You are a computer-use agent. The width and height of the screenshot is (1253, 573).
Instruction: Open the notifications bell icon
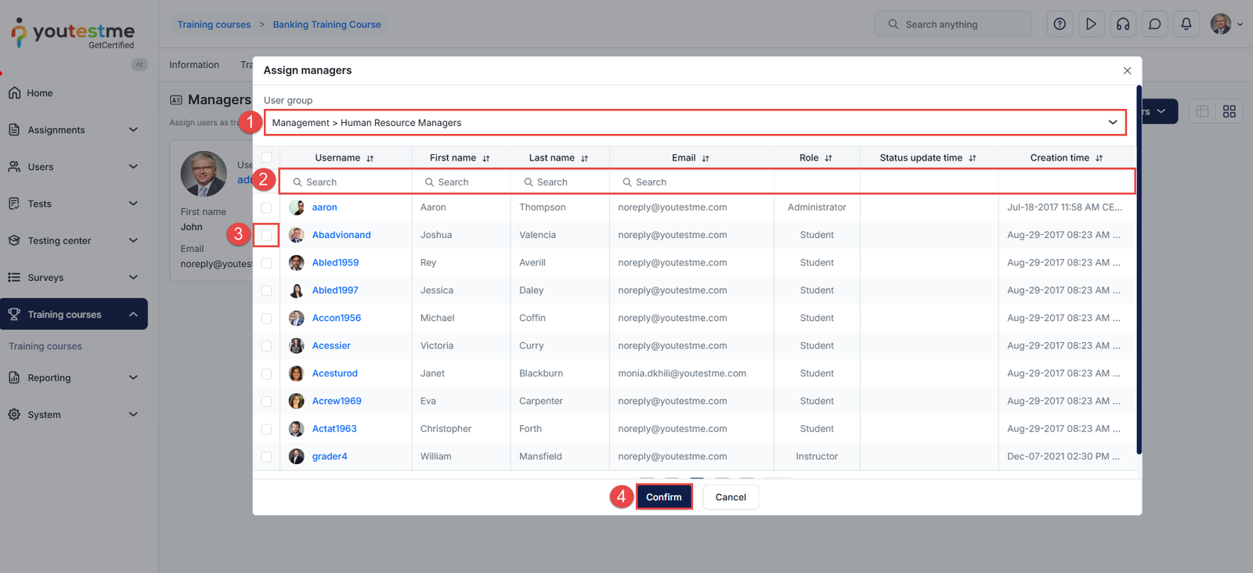(1186, 24)
